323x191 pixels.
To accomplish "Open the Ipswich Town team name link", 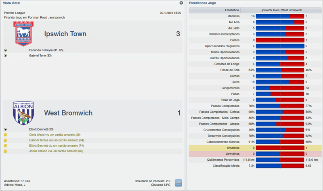I will click(65, 34).
